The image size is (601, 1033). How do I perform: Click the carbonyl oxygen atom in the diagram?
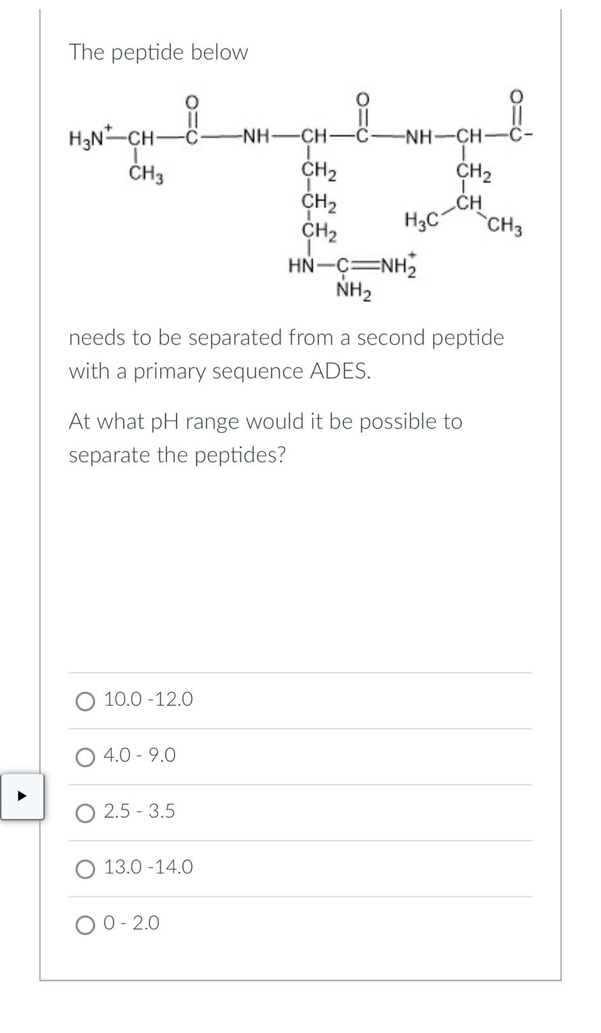pos(191,102)
